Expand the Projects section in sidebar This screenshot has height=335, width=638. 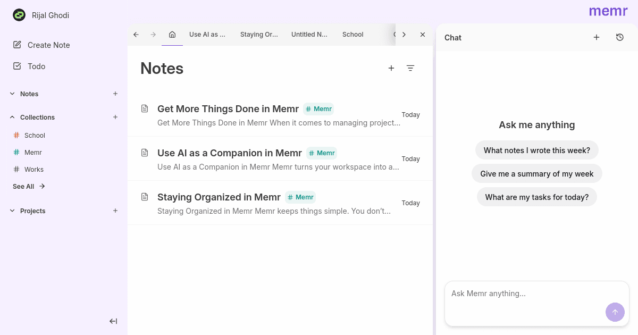pos(13,211)
